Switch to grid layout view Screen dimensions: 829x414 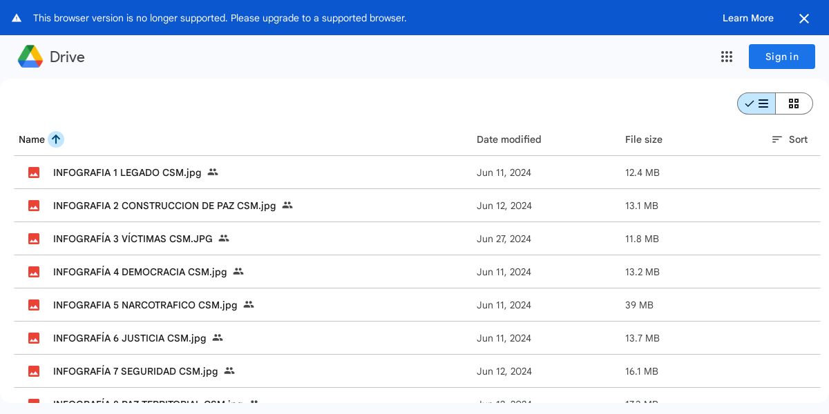coord(794,103)
